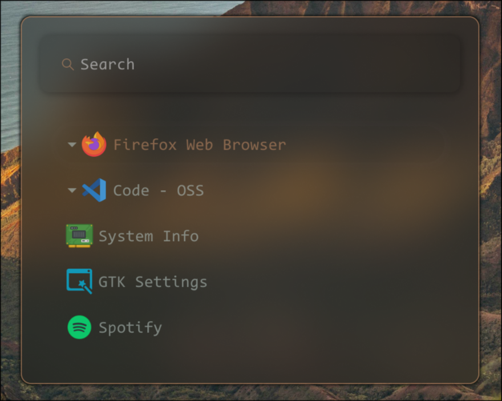This screenshot has height=401, width=502.
Task: Expand the Firefox Web Browser actions arrow
Action: point(72,145)
